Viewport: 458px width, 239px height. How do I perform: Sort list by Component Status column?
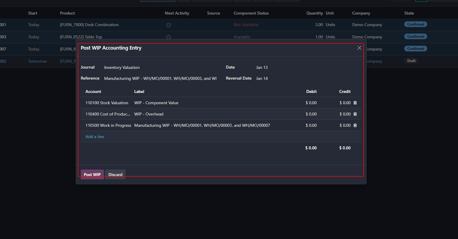pyautogui.click(x=251, y=13)
